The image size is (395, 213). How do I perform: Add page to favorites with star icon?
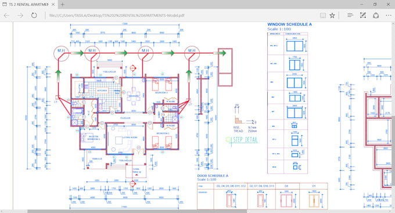(332, 15)
